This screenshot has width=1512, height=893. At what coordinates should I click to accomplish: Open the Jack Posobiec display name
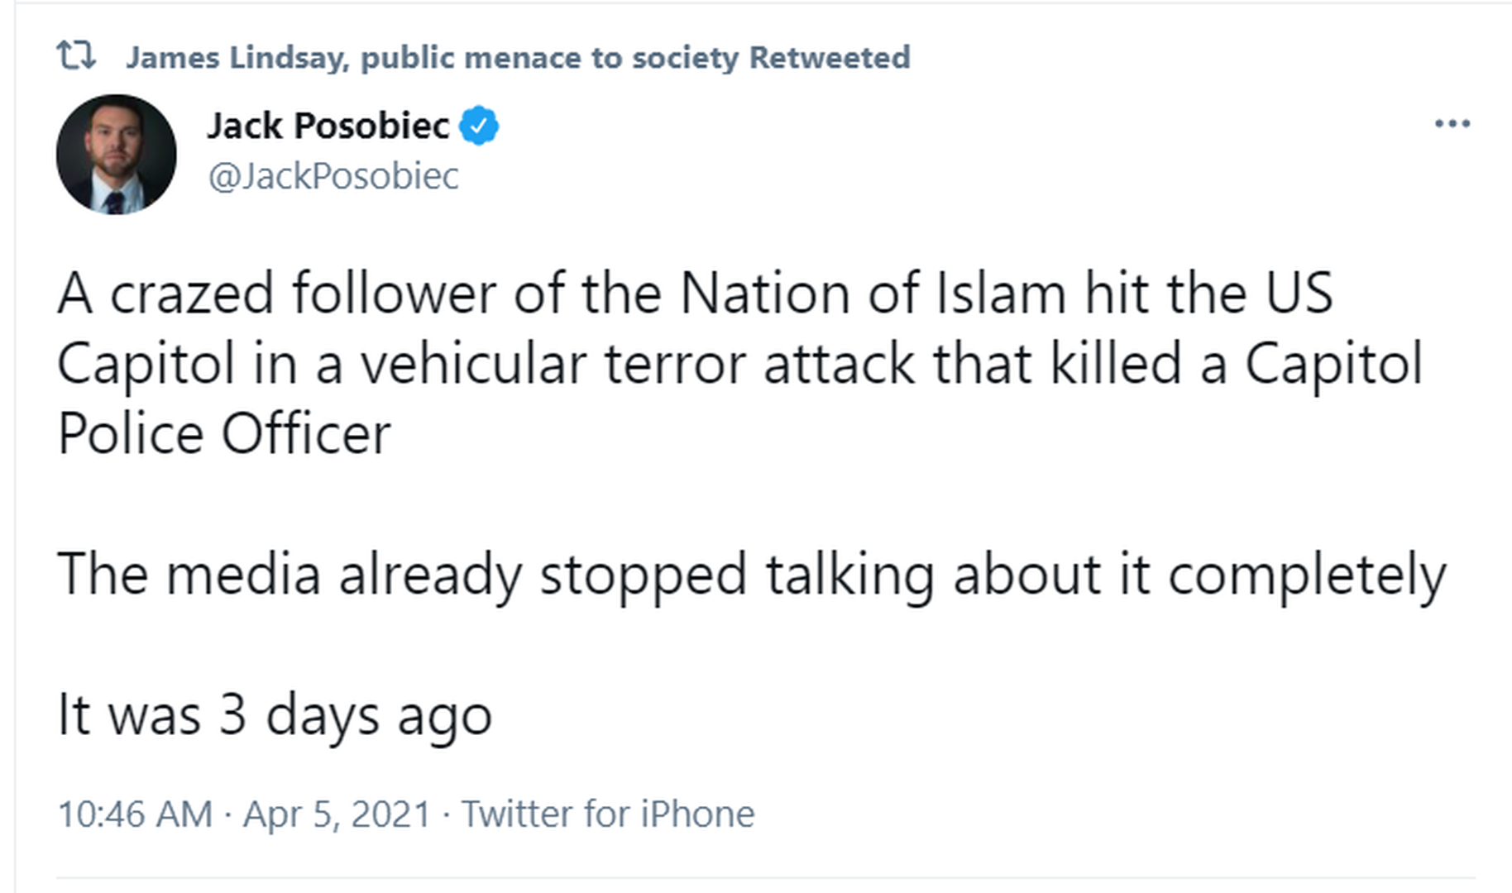coord(328,126)
